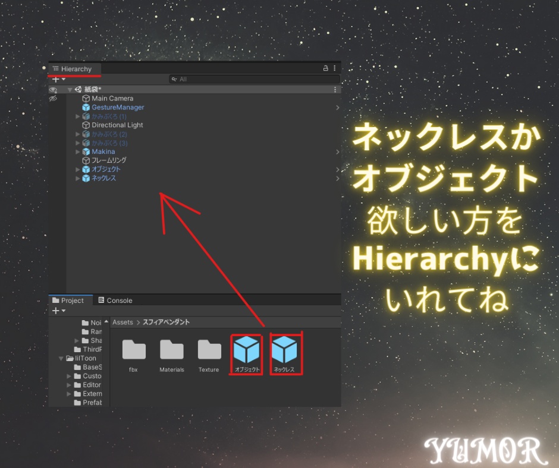This screenshot has width=559, height=468.
Task: Expand かみぶくろ (1) in Hierarchy
Action: click(77, 116)
